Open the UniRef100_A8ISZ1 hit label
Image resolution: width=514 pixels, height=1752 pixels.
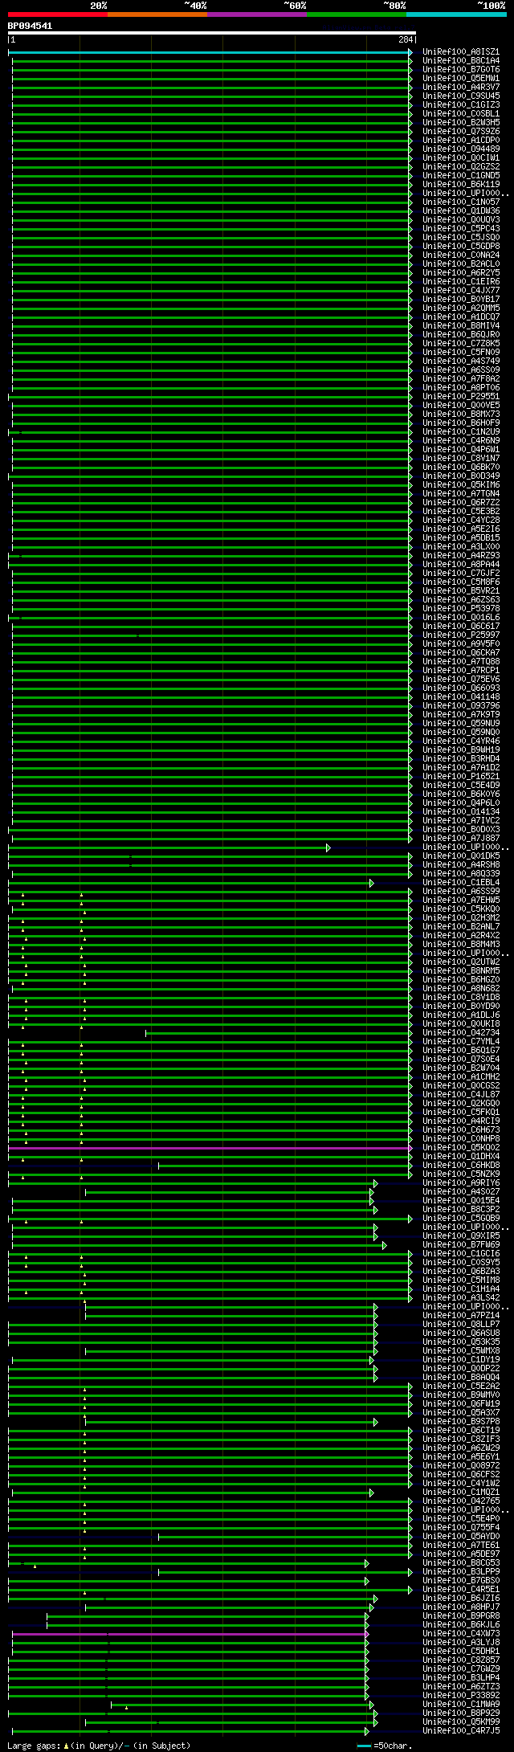[461, 52]
